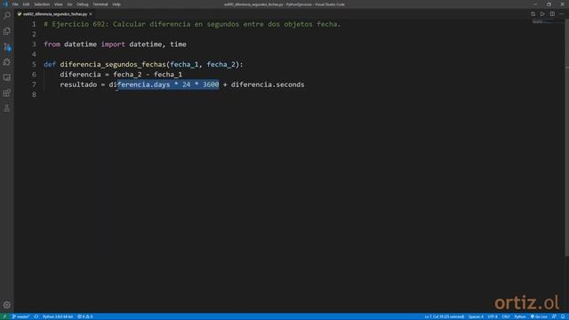Open the Test flask icon in activity bar
The image size is (569, 320).
[x=7, y=108]
